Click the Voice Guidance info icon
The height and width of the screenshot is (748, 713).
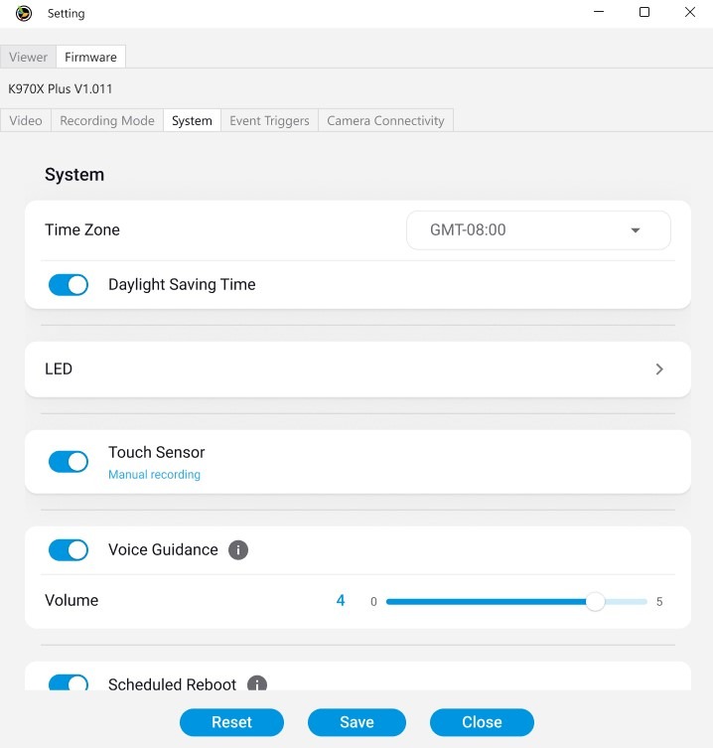(238, 550)
